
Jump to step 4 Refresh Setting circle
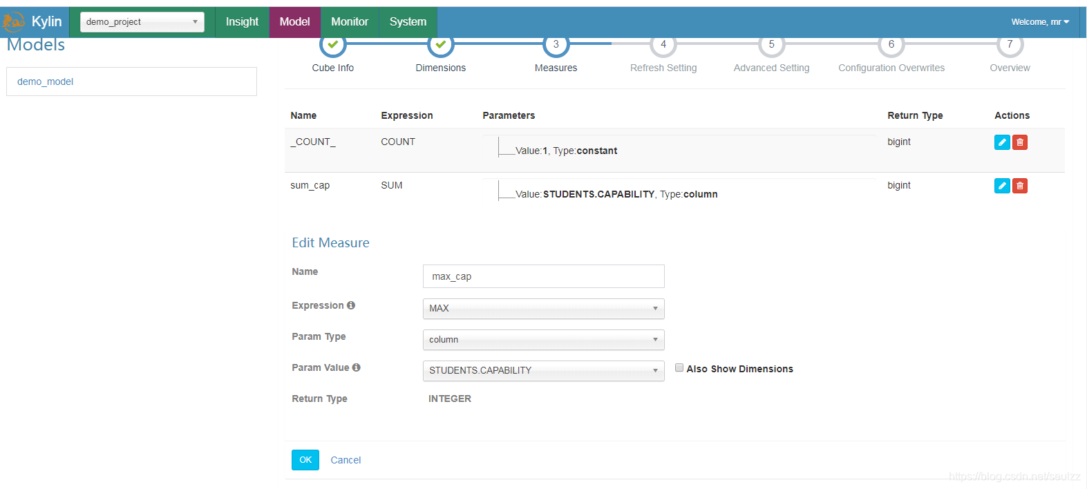pos(663,44)
